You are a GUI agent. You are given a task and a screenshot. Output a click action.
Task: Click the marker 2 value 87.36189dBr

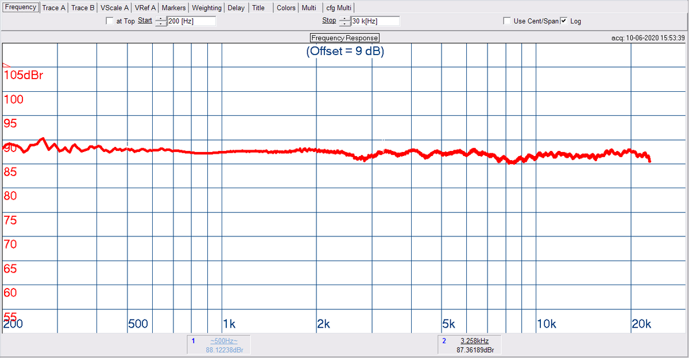tap(475, 349)
